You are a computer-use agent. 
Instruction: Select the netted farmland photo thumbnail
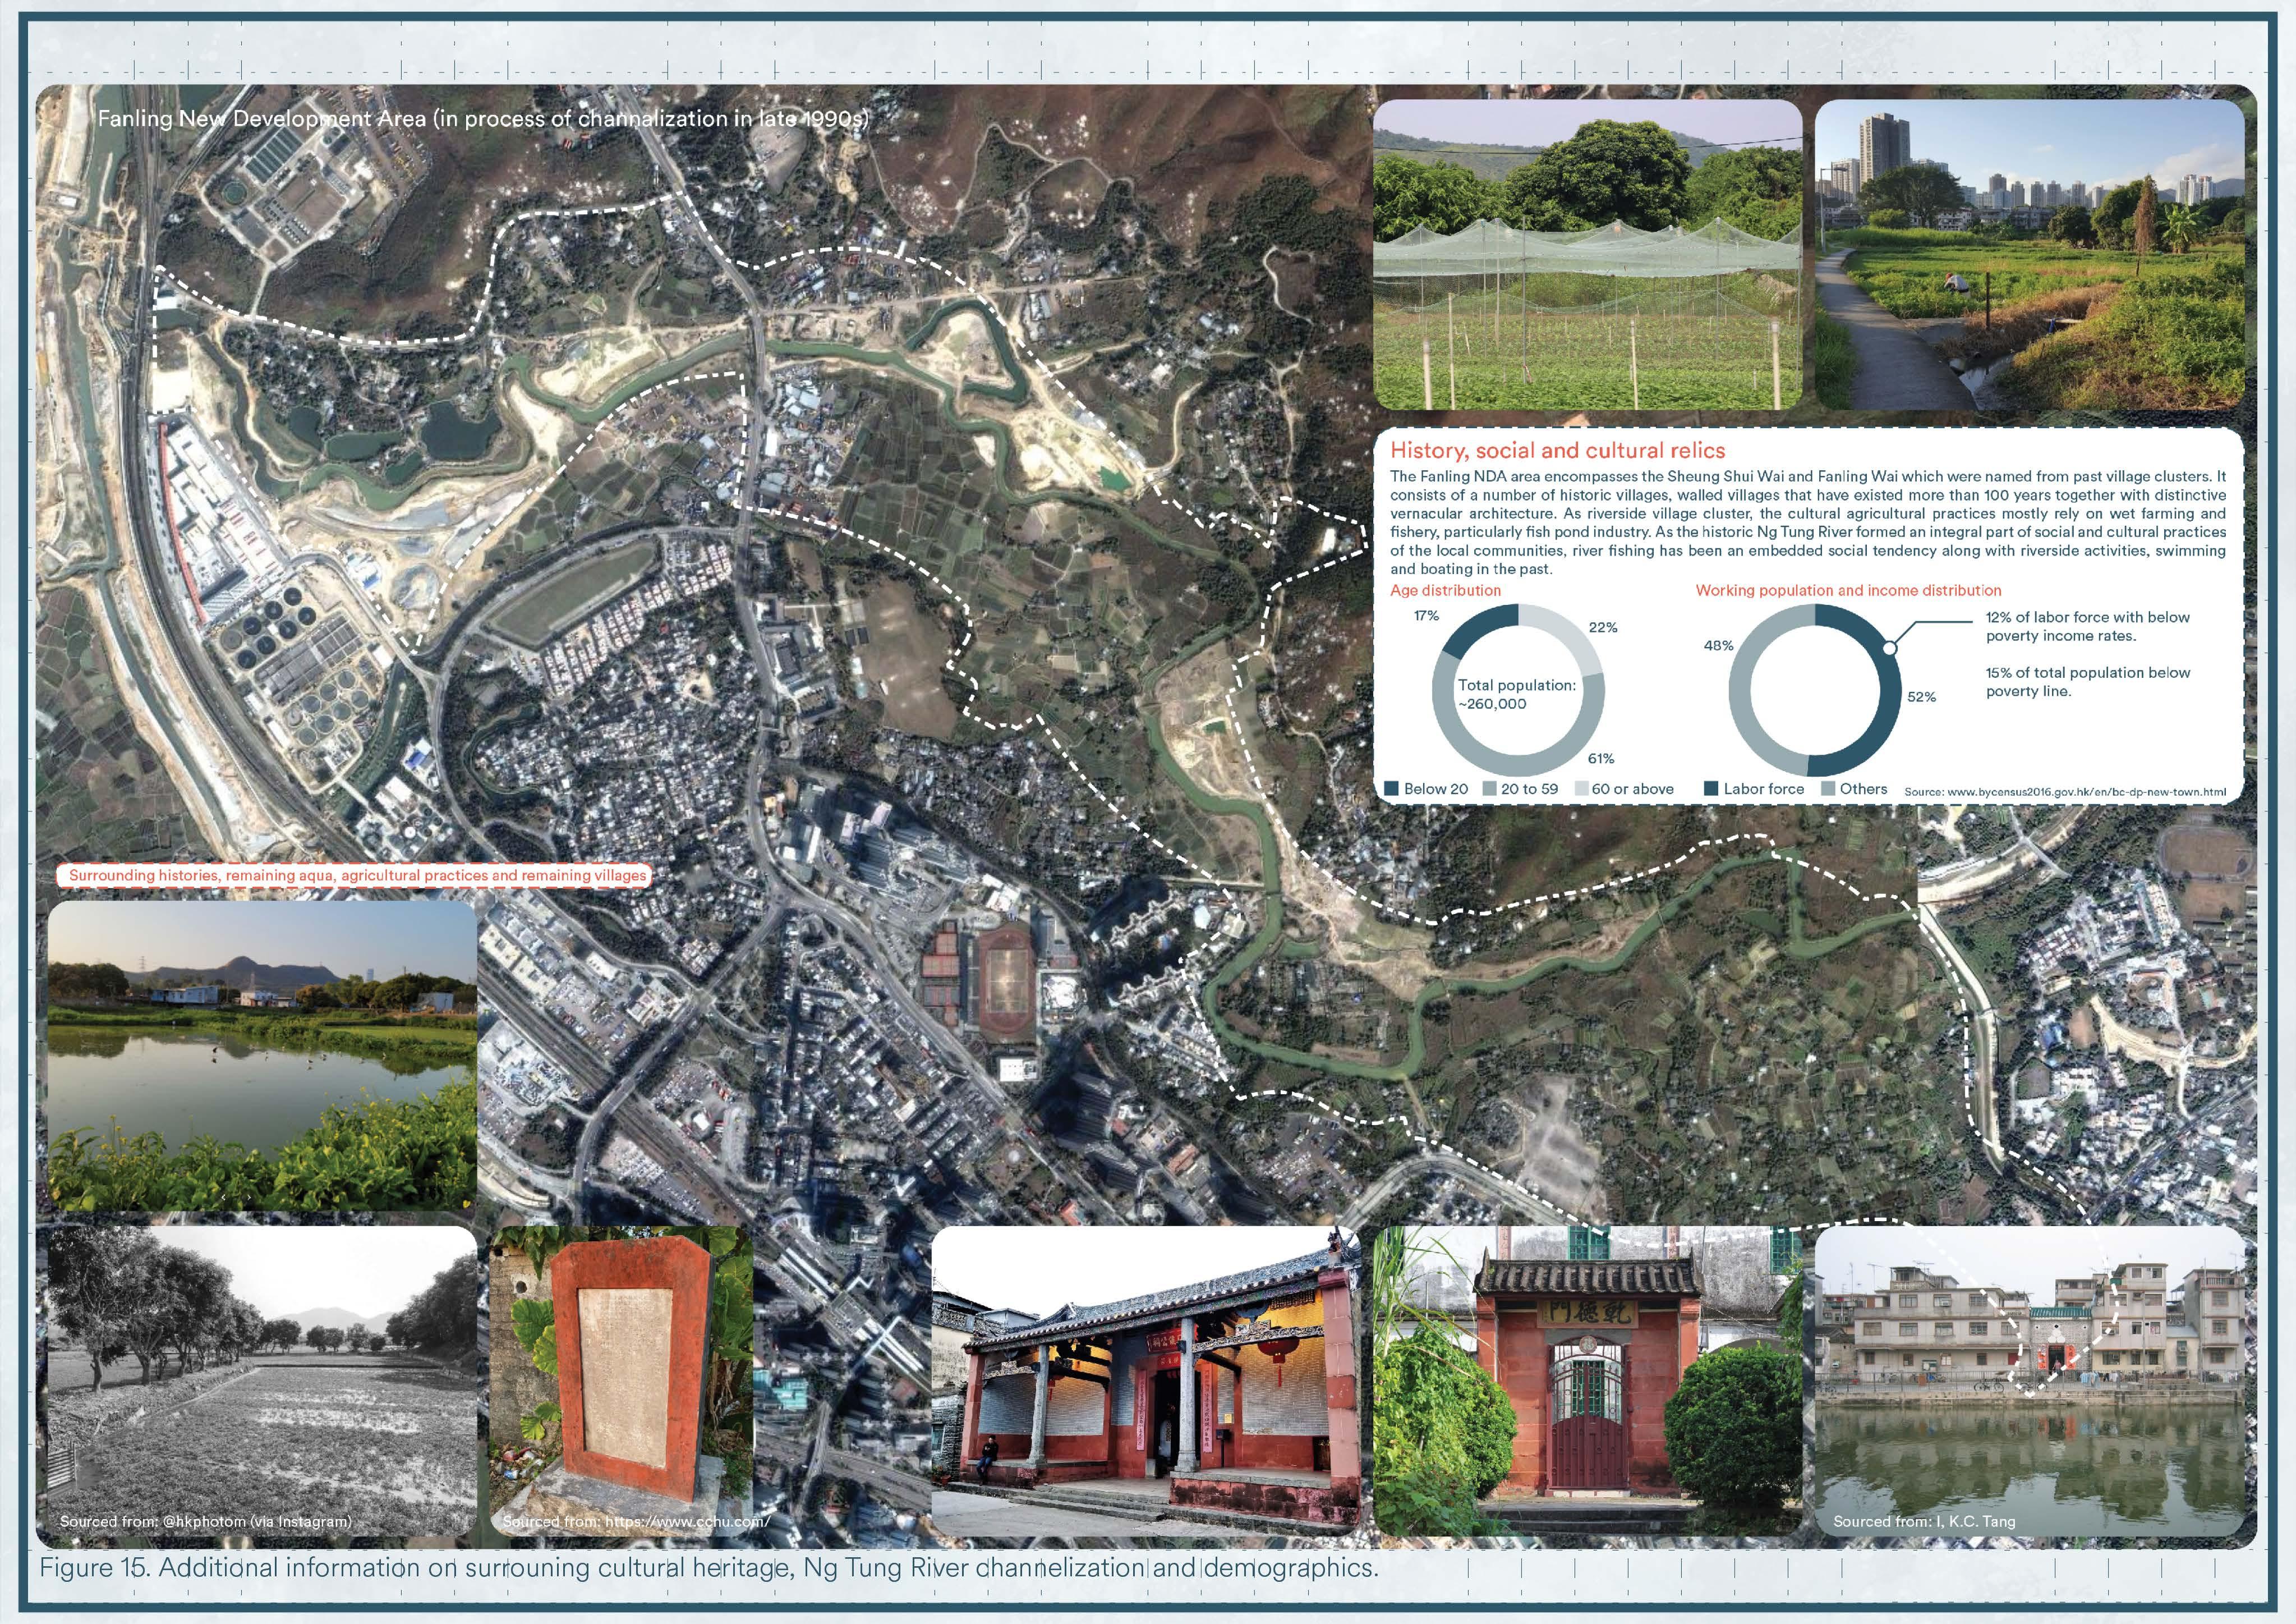[x=1587, y=254]
